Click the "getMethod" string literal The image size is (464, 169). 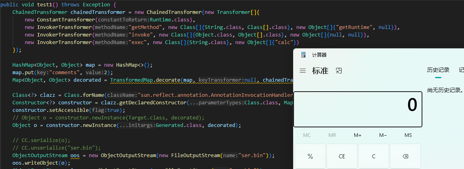click(146, 27)
